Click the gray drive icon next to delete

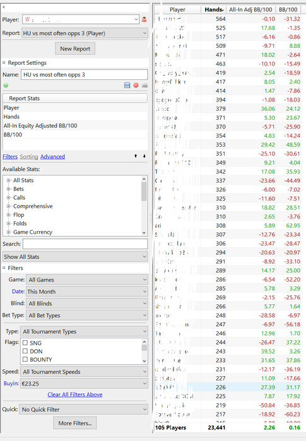[144, 86]
